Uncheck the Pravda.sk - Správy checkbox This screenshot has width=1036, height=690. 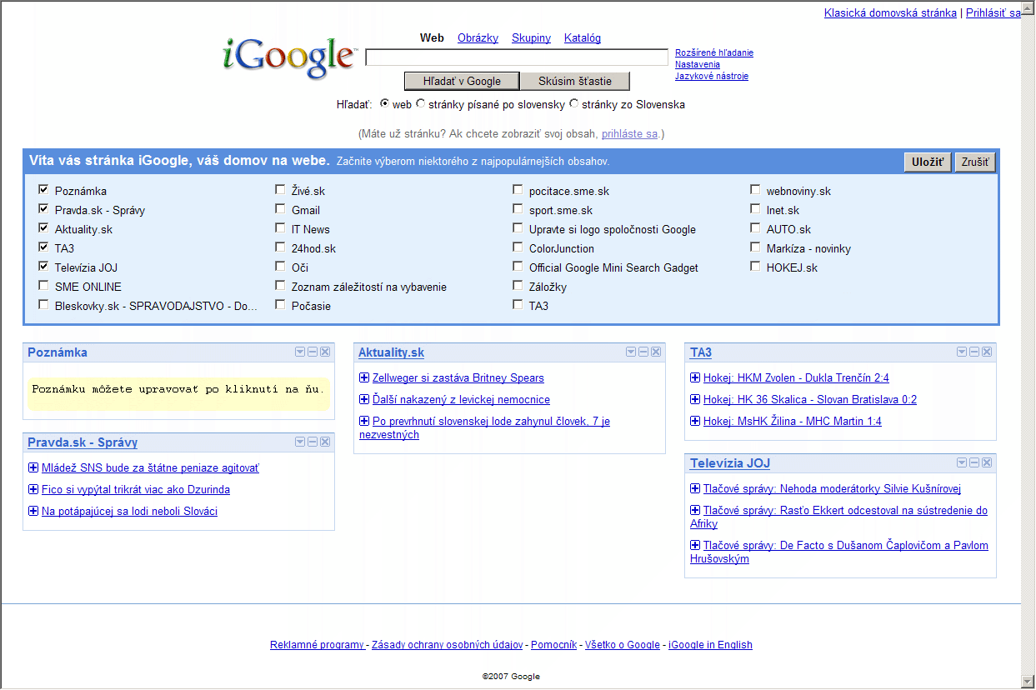[43, 209]
